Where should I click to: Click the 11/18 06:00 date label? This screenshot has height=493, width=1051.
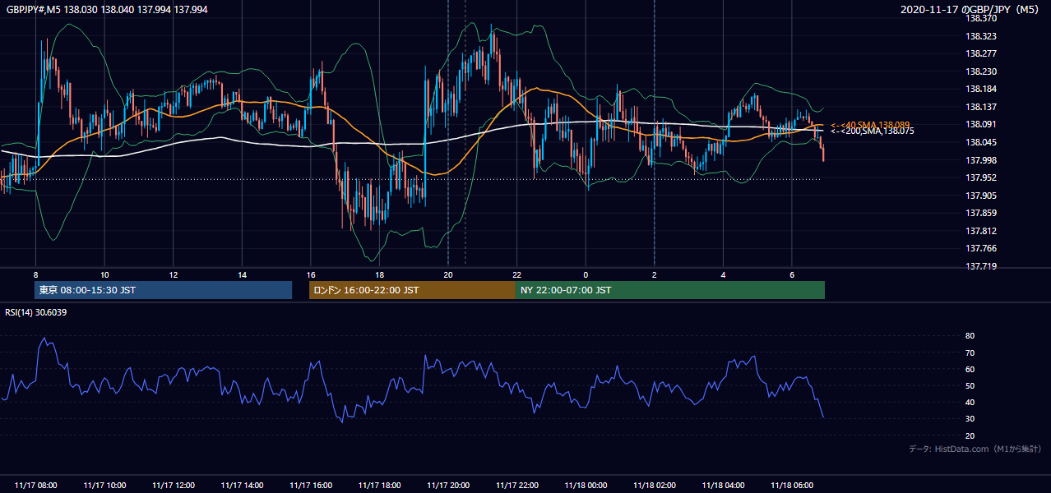click(792, 485)
